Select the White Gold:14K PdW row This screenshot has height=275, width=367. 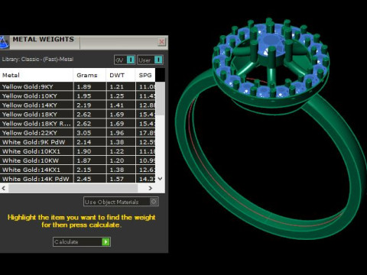pyautogui.click(x=77, y=179)
